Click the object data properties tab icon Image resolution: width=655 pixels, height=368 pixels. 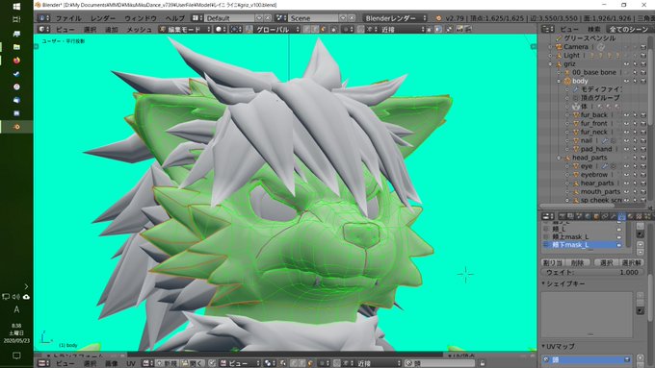[x=621, y=216]
